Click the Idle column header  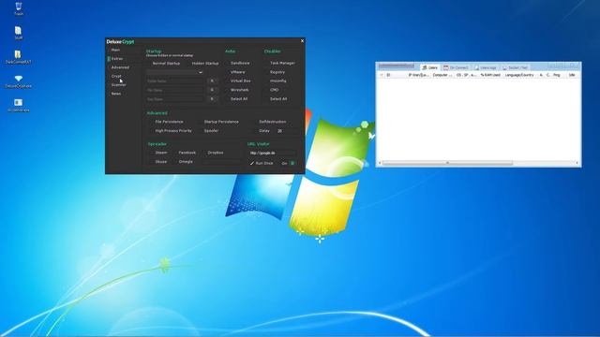tap(572, 75)
